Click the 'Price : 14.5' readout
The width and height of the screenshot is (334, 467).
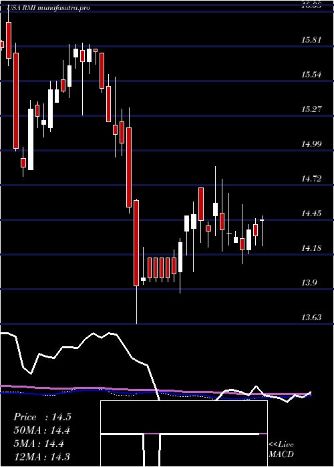point(42,417)
